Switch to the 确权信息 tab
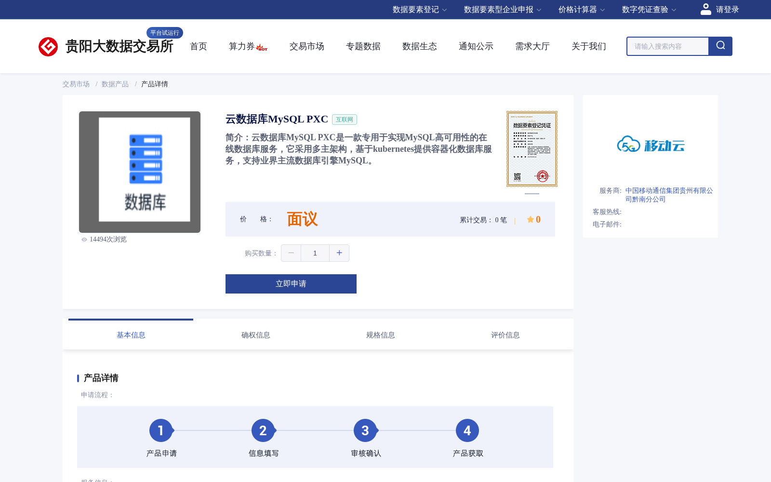Image resolution: width=771 pixels, height=482 pixels. (x=255, y=335)
